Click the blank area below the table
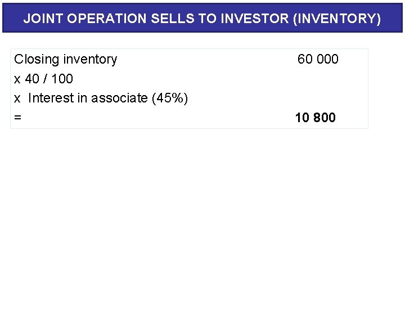Screen dimensions: 405x327 coord(202,225)
